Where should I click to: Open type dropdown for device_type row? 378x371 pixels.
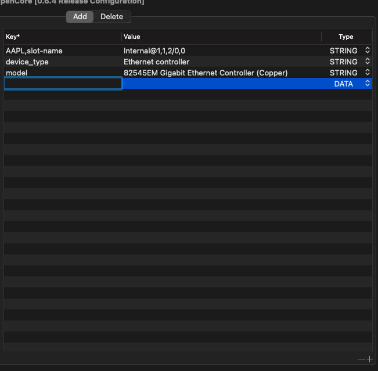[x=367, y=61]
